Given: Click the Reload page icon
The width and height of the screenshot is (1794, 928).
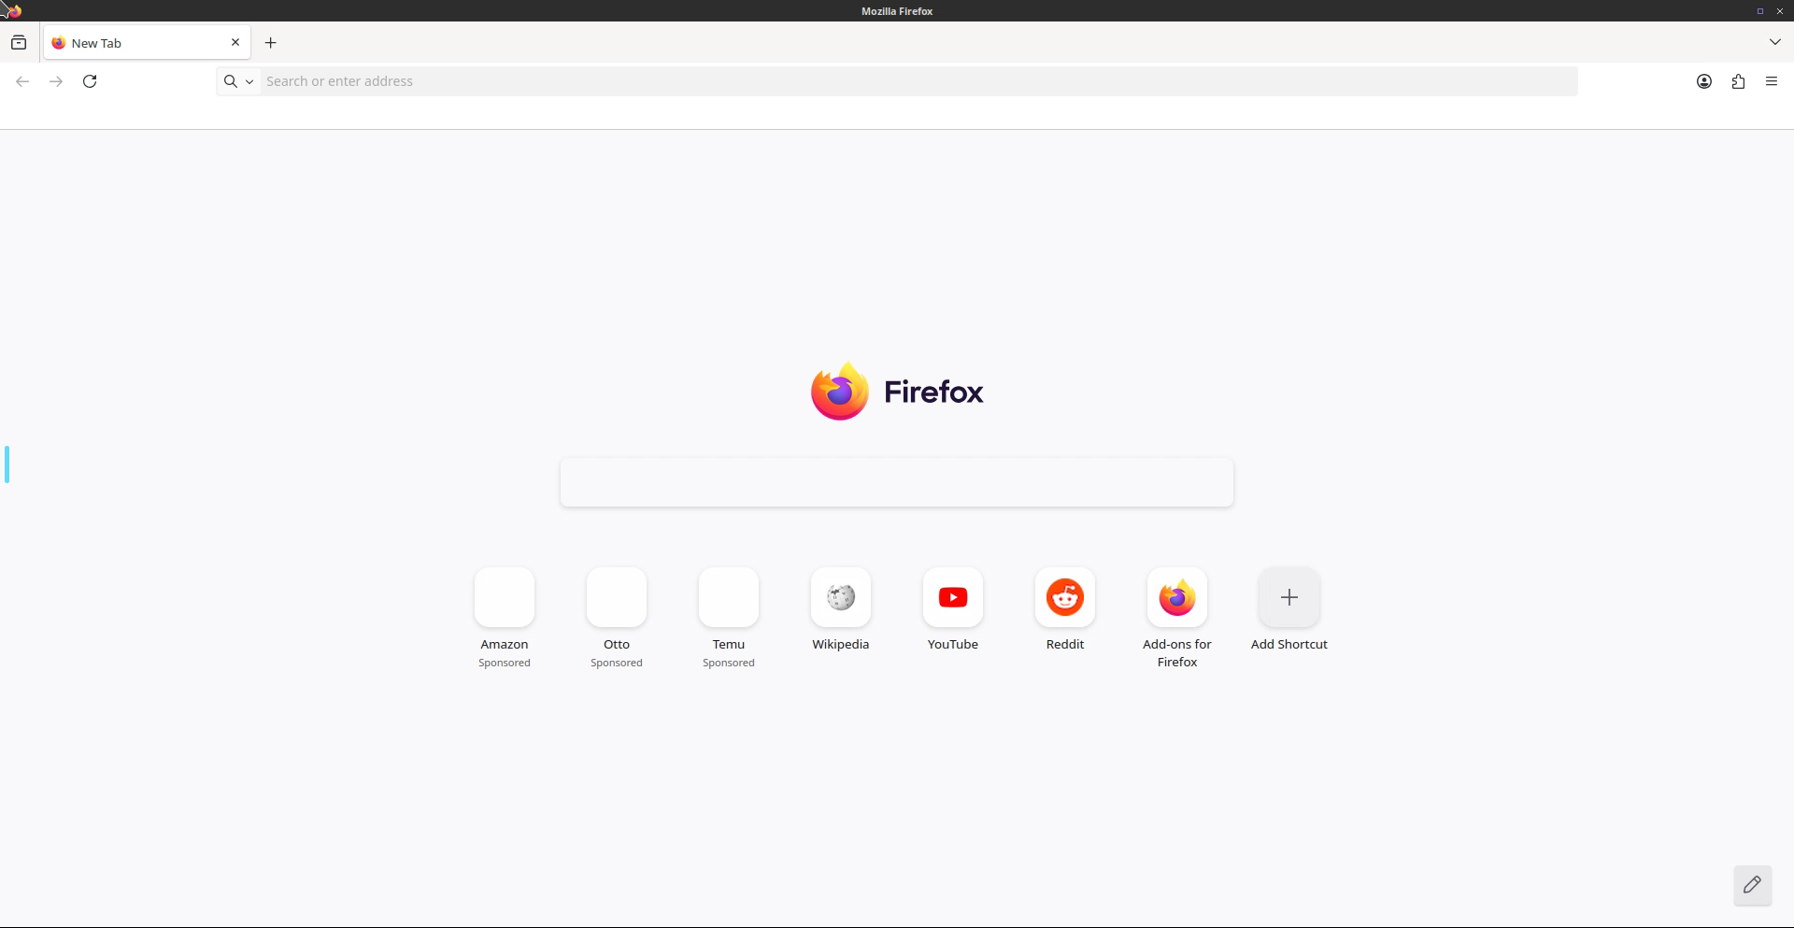Looking at the screenshot, I should [90, 81].
